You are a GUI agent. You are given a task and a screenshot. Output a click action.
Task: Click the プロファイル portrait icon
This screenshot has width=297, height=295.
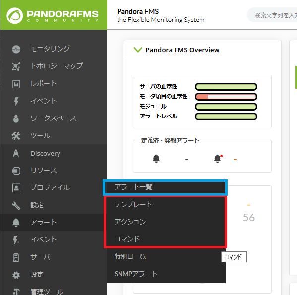point(16,188)
